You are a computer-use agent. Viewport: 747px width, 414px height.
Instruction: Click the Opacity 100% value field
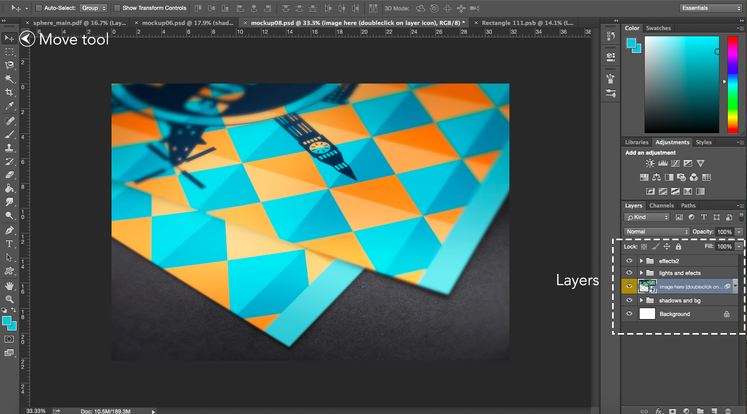[724, 232]
